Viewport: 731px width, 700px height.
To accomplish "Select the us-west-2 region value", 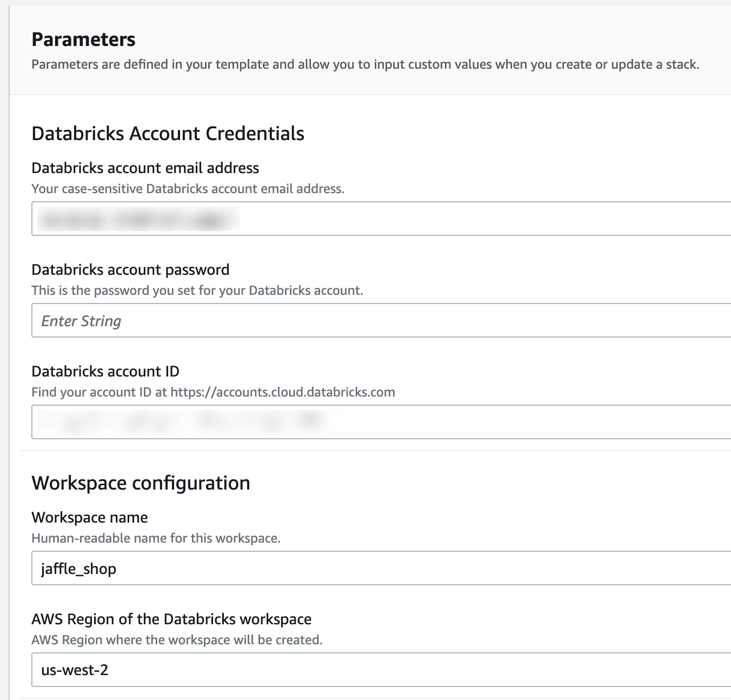I will pyautogui.click(x=75, y=670).
